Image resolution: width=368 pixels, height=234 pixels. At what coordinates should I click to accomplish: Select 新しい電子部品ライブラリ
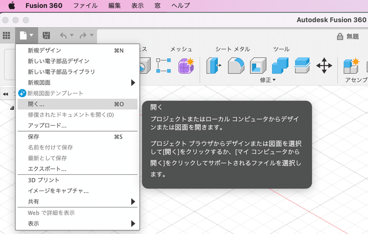(77, 72)
